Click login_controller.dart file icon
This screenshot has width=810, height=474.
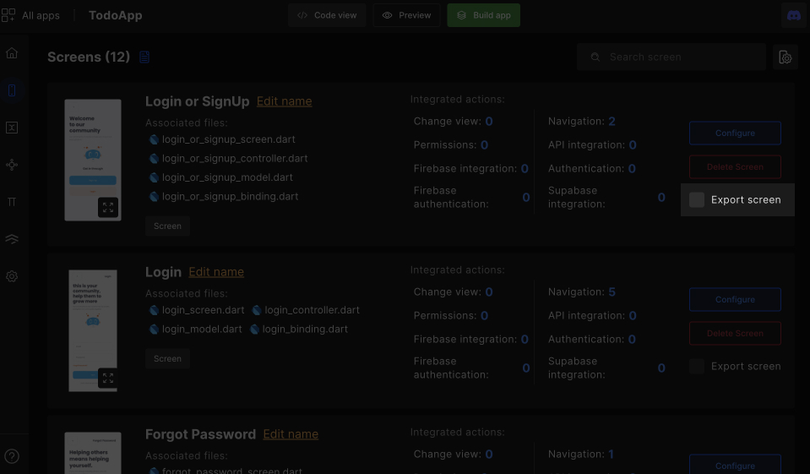pos(256,310)
